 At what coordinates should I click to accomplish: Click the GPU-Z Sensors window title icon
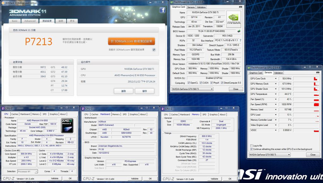(x=249, y=68)
